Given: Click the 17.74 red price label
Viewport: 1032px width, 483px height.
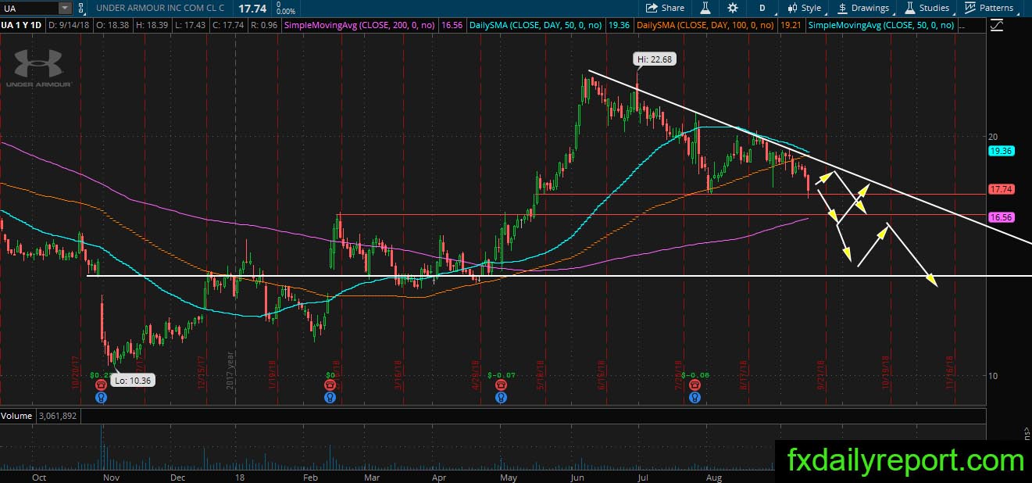Looking at the screenshot, I should coord(1001,189).
